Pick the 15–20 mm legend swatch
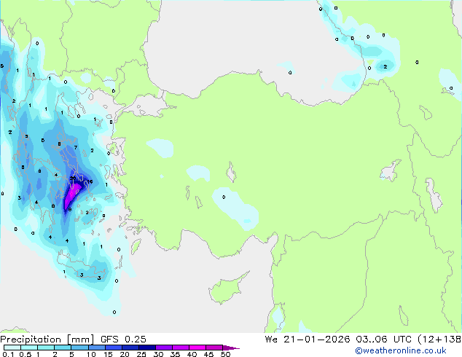 (x=113, y=348)
